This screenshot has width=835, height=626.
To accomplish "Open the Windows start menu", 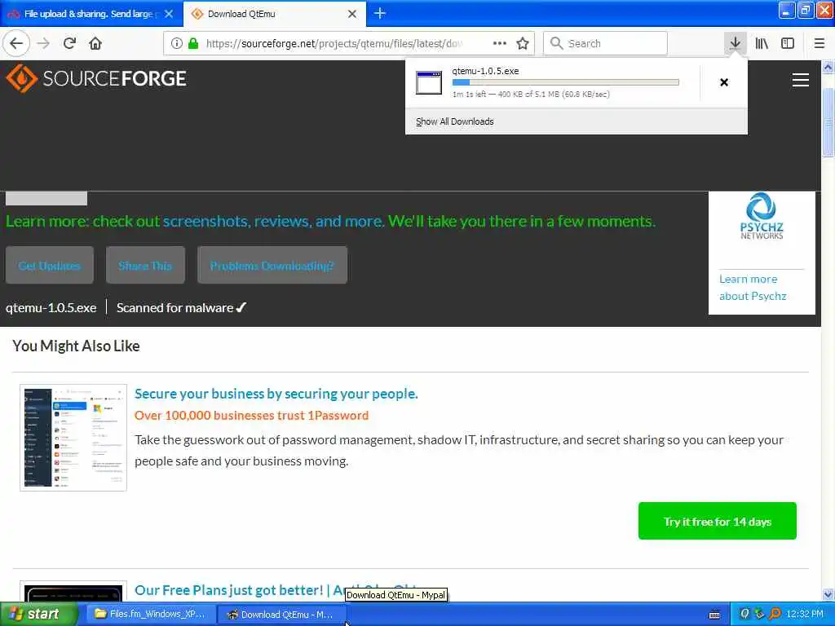I will point(38,614).
